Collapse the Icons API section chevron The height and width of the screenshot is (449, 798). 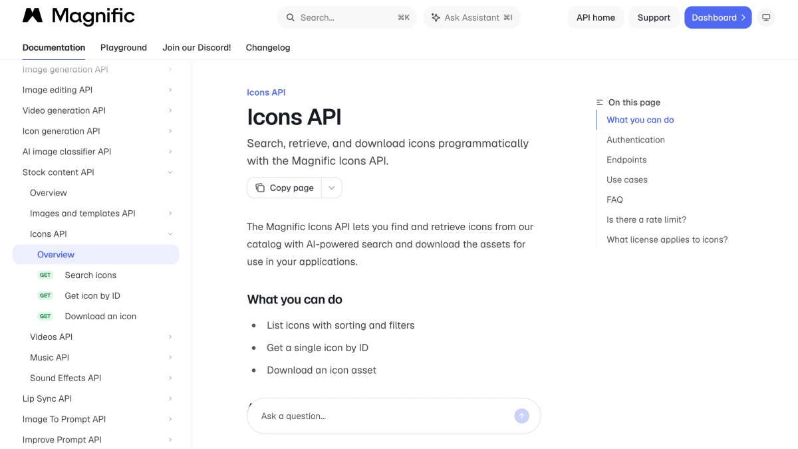(x=170, y=234)
